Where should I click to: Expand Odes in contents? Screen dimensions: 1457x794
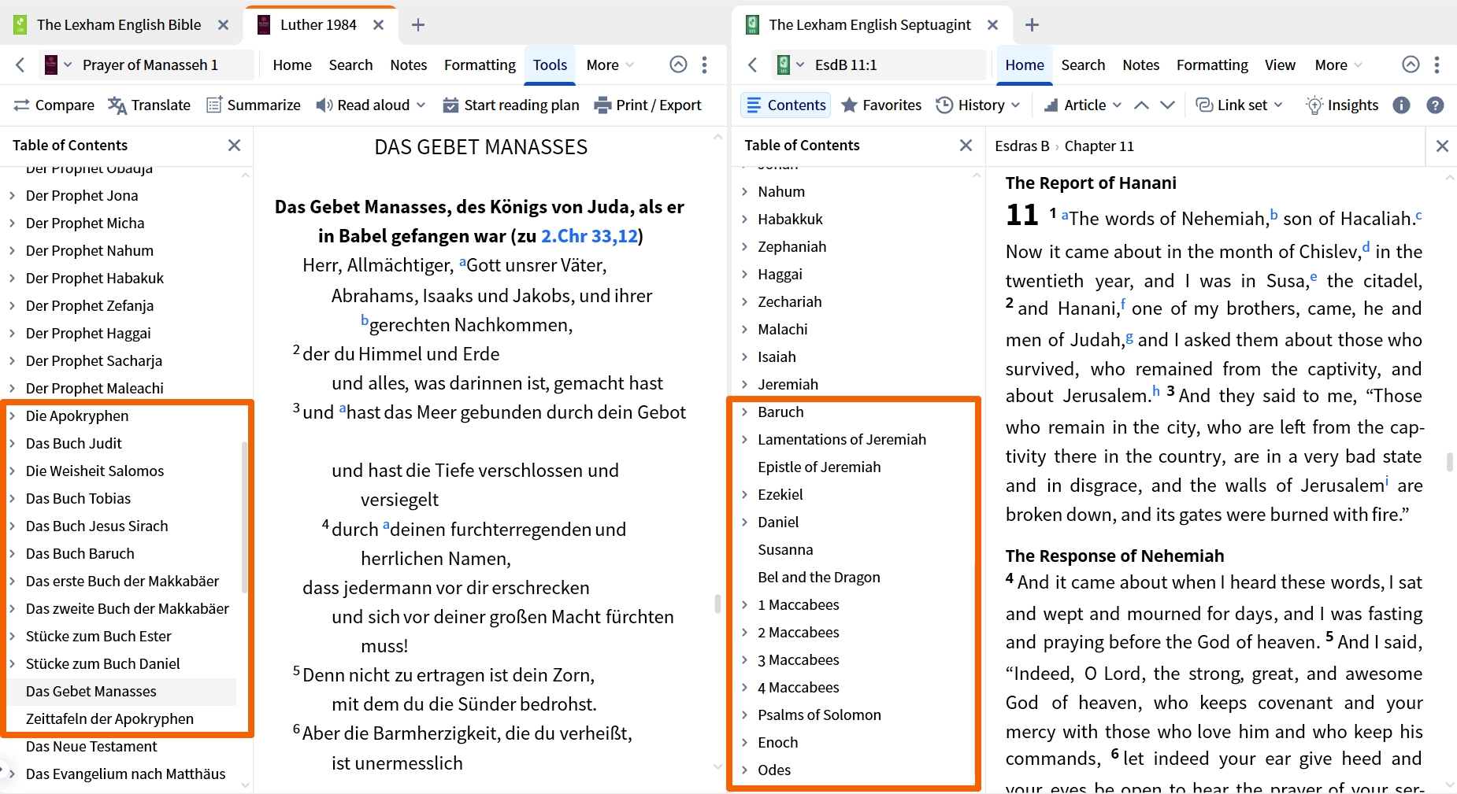pyautogui.click(x=744, y=770)
